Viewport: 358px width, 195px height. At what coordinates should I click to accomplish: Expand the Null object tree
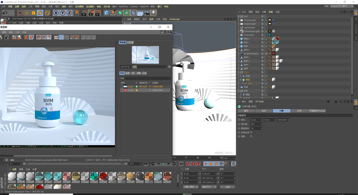pos(239,16)
